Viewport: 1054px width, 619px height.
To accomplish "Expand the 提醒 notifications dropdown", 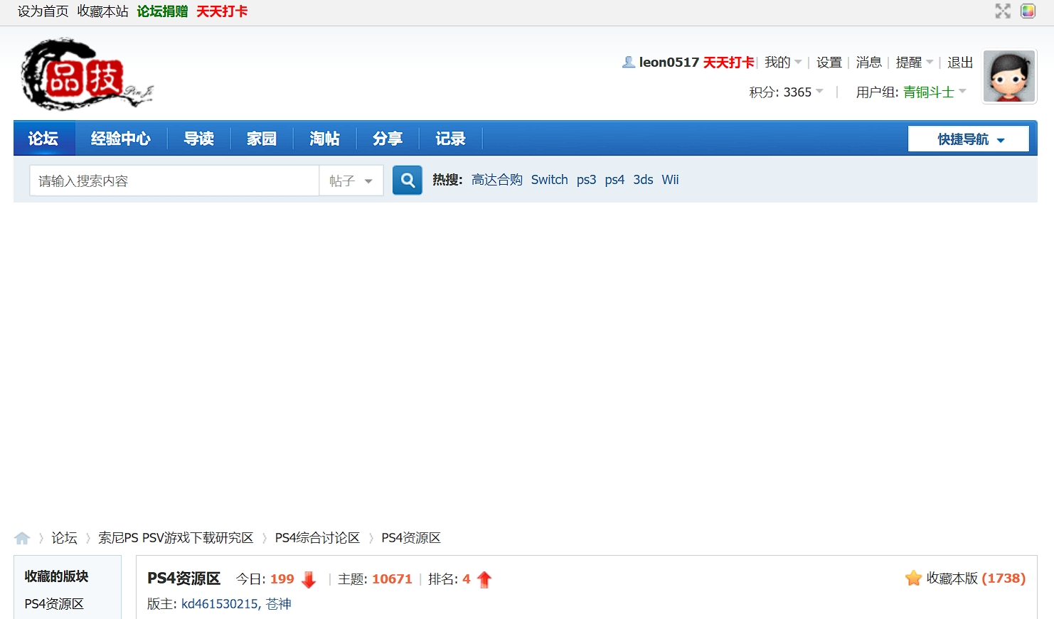I will tap(914, 63).
